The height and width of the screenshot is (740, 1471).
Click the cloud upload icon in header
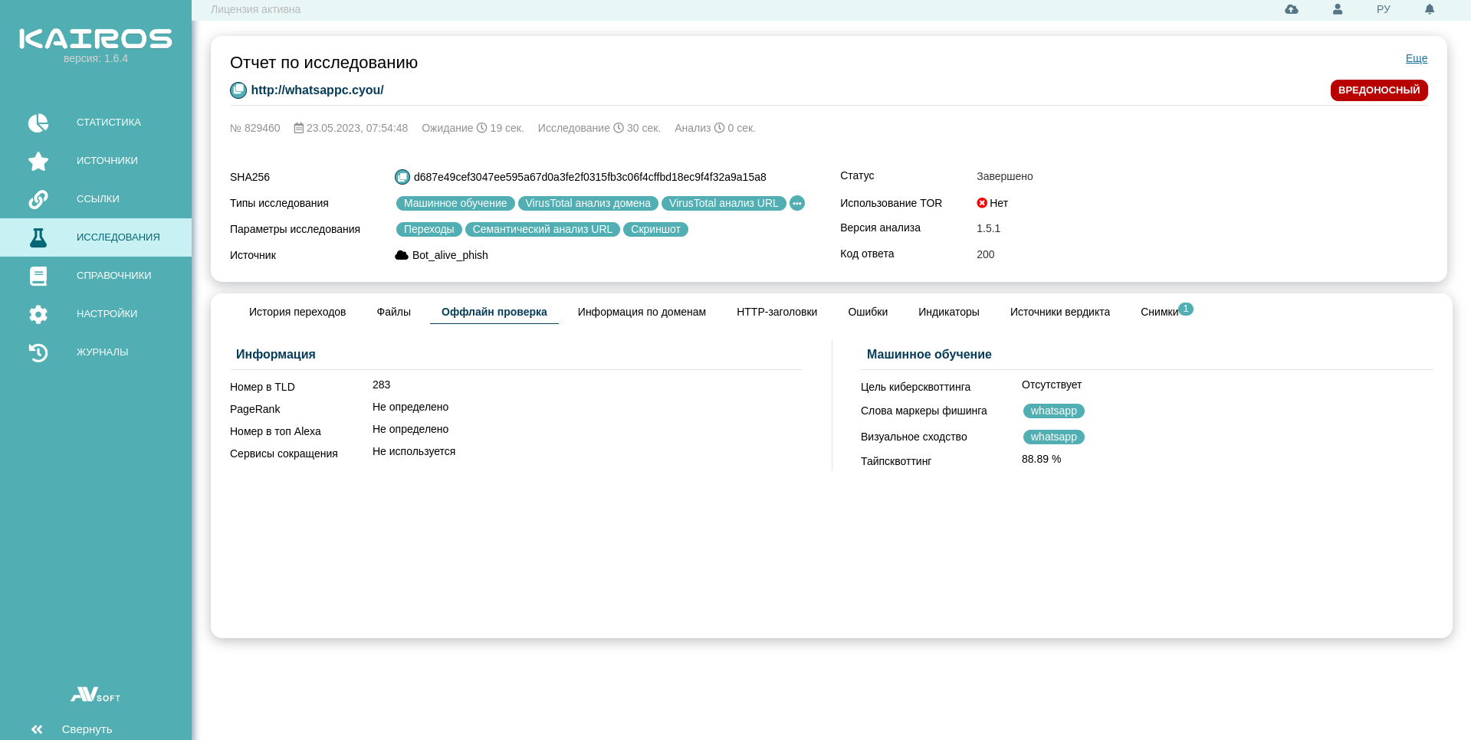point(1292,9)
